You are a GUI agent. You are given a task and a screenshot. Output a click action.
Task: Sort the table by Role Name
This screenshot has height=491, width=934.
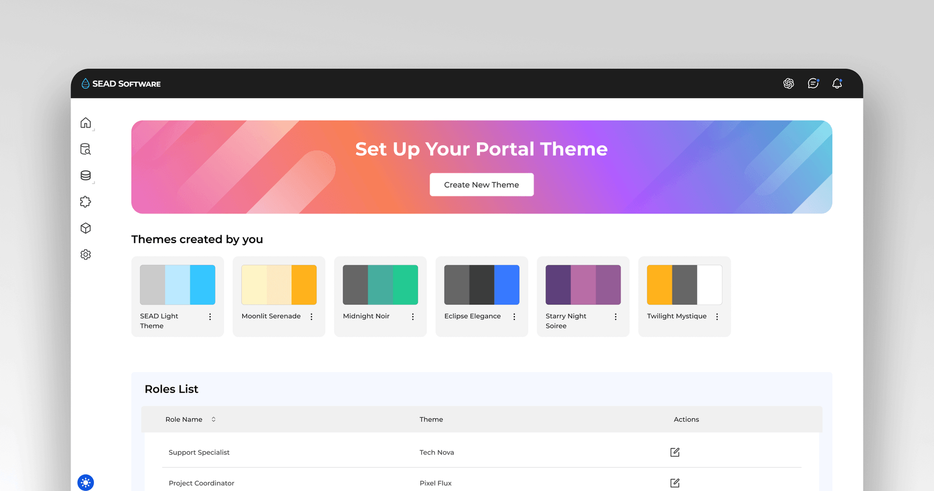(x=214, y=419)
